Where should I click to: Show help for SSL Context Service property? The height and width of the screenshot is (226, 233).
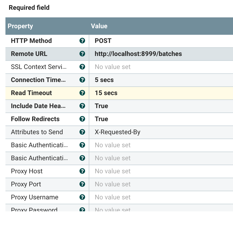[82, 67]
